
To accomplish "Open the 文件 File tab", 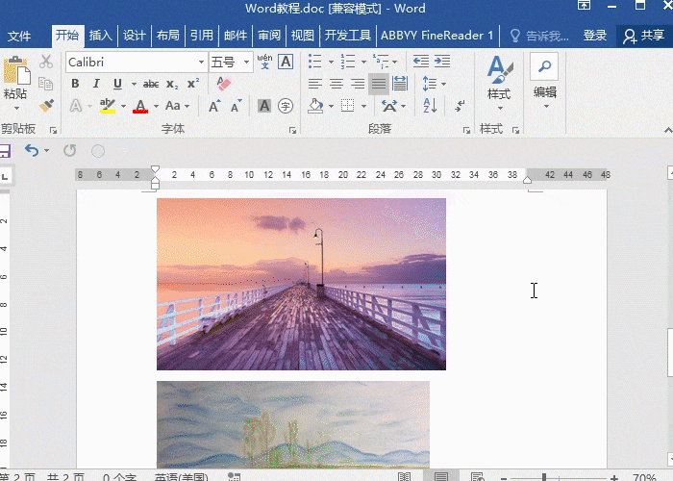I will [x=19, y=36].
